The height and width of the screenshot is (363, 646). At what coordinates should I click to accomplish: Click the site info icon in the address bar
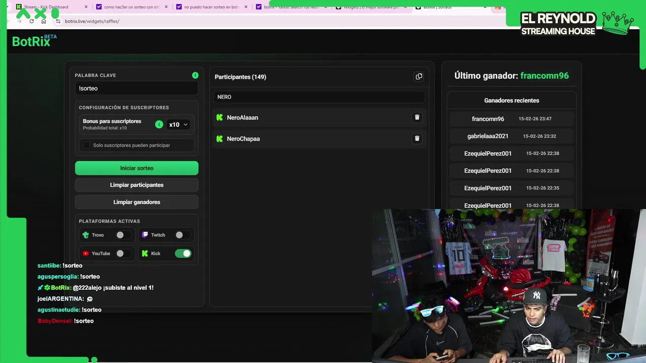(58, 21)
